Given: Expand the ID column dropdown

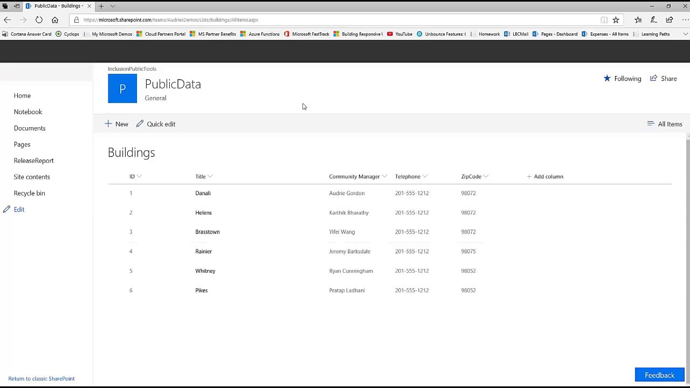Looking at the screenshot, I should [x=139, y=176].
